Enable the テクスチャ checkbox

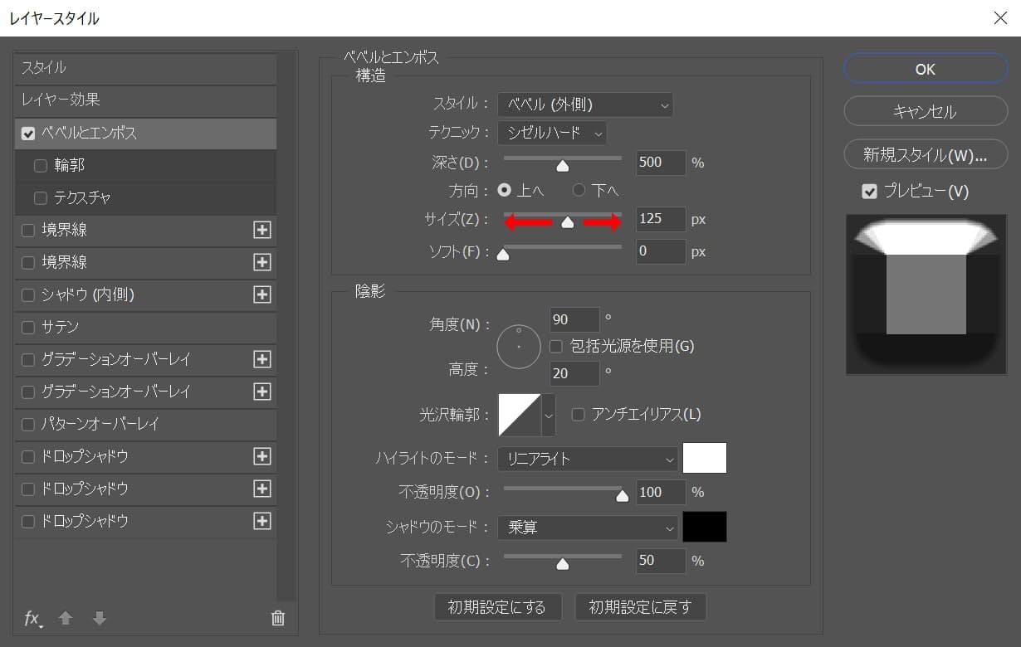(40, 198)
